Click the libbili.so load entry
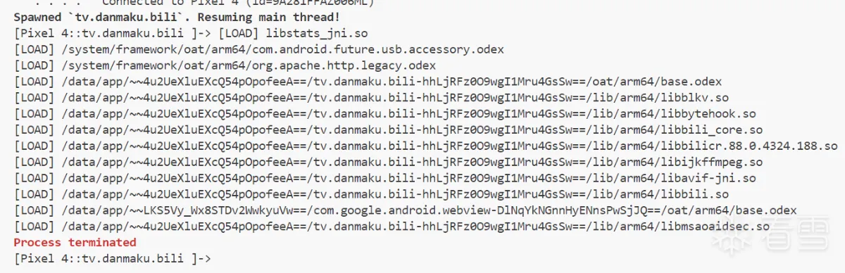Screen dimensions: 845x273 [x=371, y=194]
